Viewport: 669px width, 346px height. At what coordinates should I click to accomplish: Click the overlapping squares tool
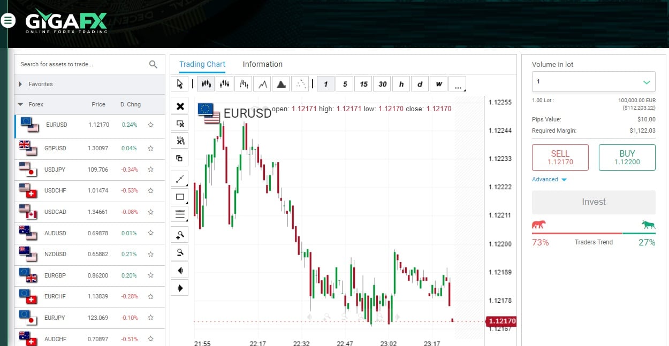(x=180, y=158)
